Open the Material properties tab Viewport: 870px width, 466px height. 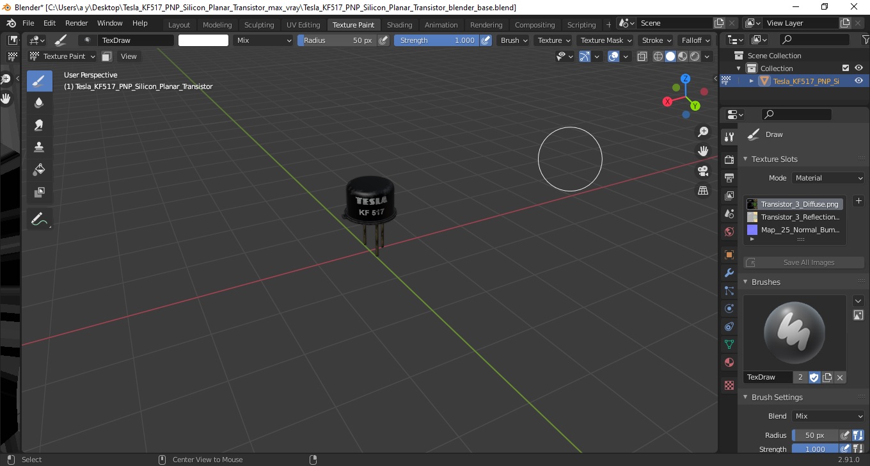coord(729,362)
